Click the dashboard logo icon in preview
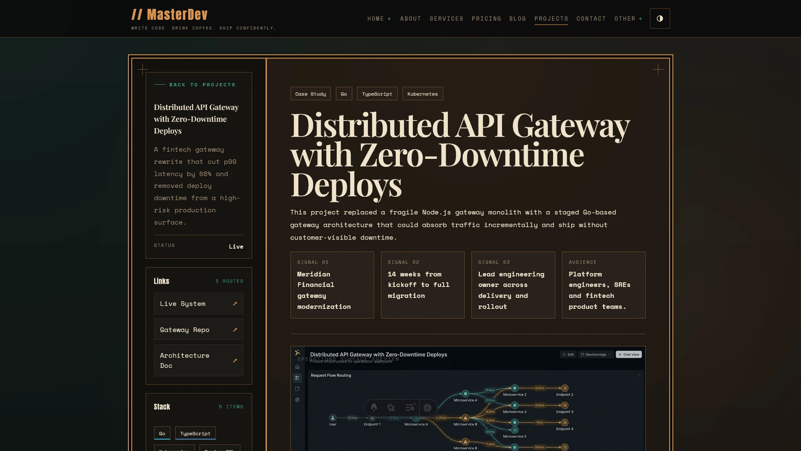 pos(297,353)
